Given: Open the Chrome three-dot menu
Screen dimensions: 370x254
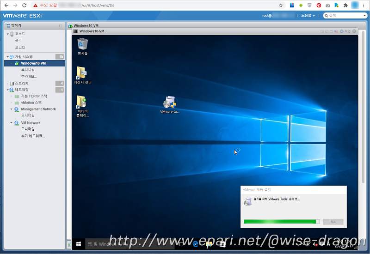Looking at the screenshot, I should tap(364, 5).
